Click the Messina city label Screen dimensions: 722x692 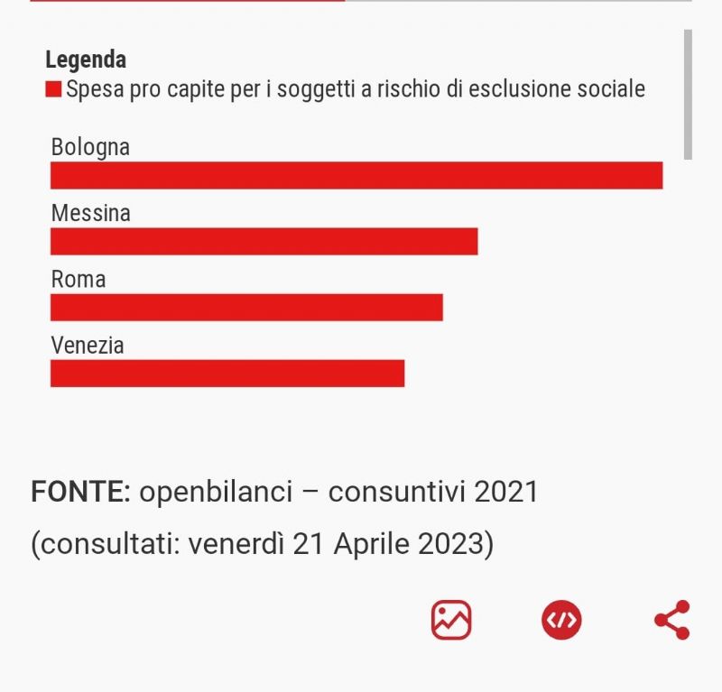pos(91,213)
